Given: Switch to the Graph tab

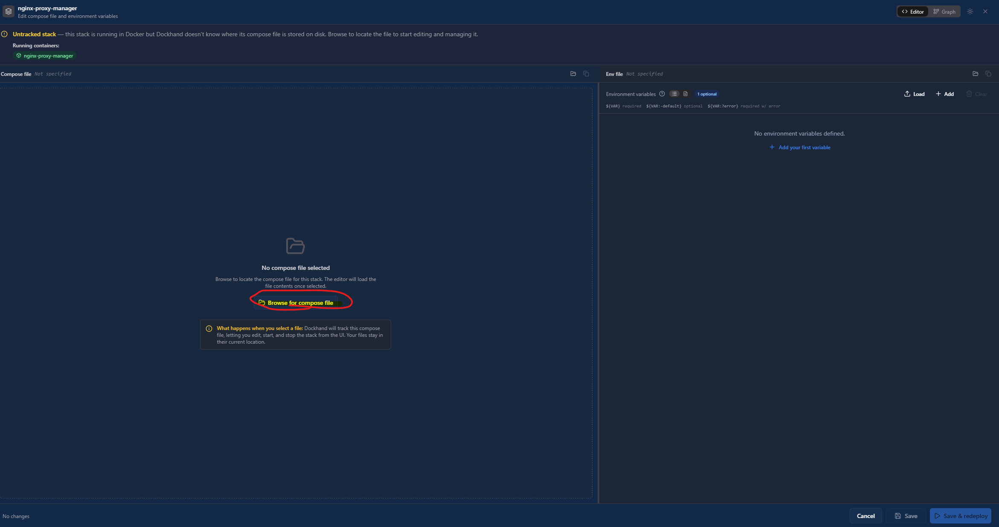Looking at the screenshot, I should pyautogui.click(x=944, y=12).
